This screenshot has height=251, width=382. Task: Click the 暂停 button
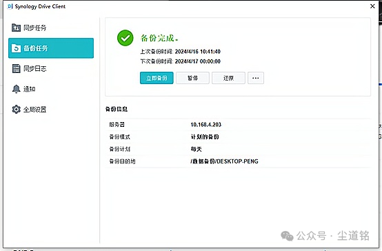[192, 78]
